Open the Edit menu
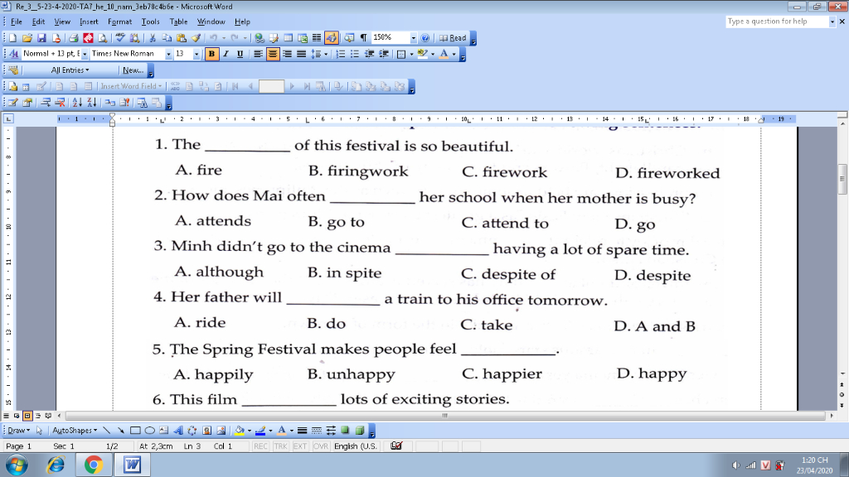The image size is (849, 477). [x=38, y=22]
